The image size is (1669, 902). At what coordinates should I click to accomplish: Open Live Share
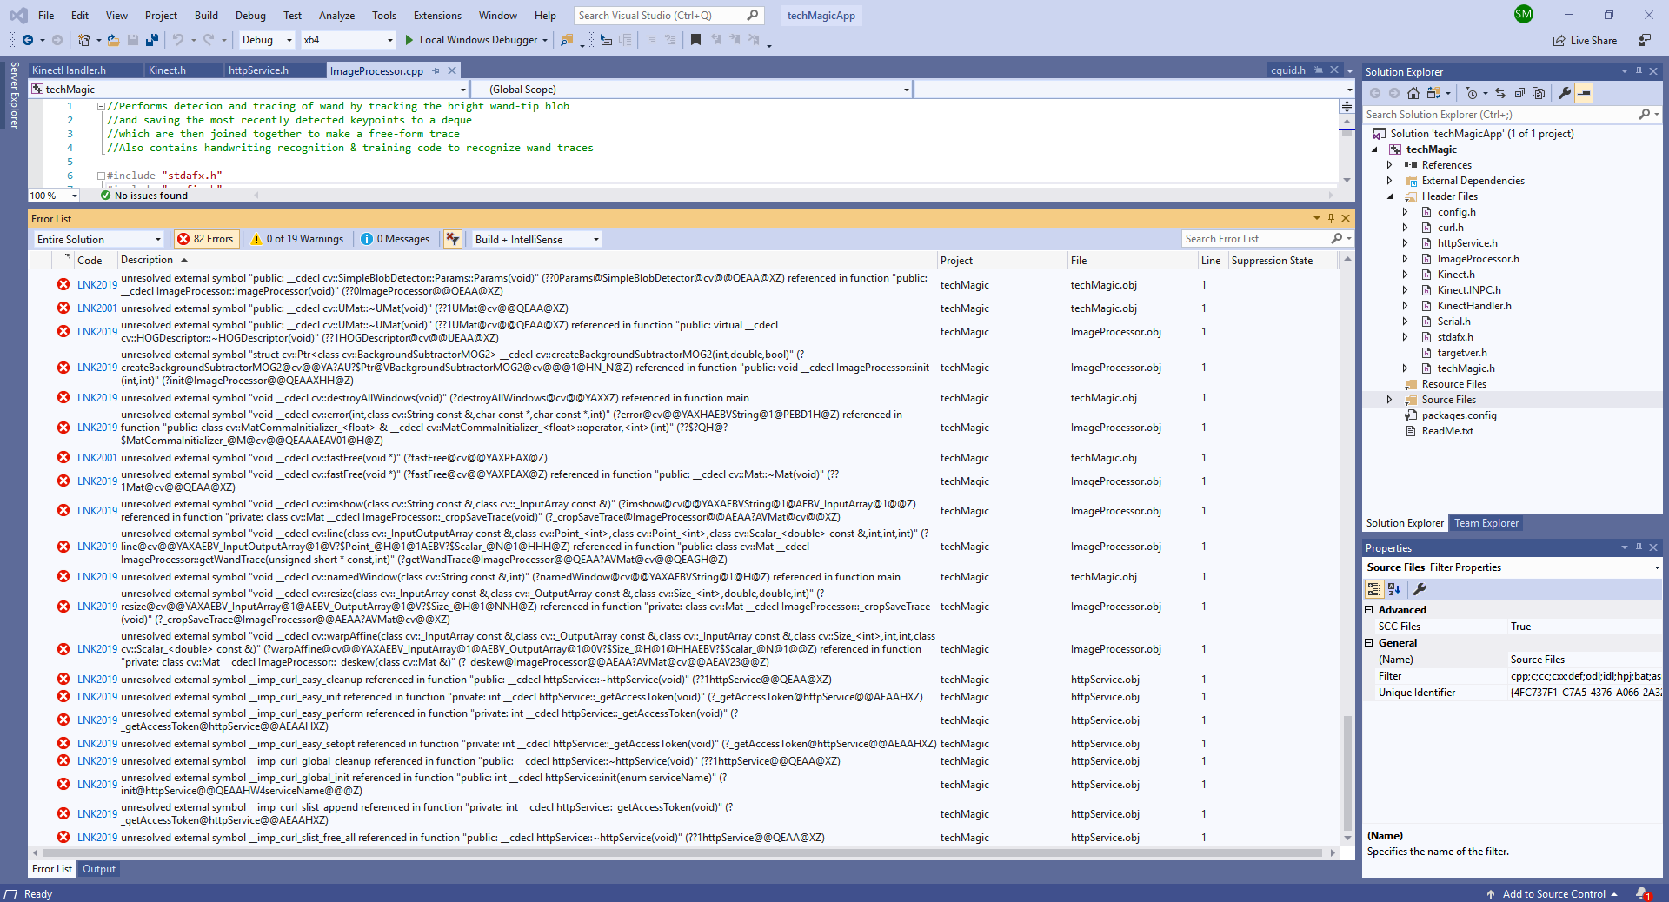click(x=1586, y=40)
